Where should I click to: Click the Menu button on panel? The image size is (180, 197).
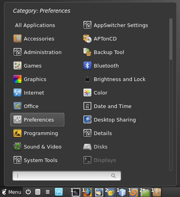(x=12, y=192)
